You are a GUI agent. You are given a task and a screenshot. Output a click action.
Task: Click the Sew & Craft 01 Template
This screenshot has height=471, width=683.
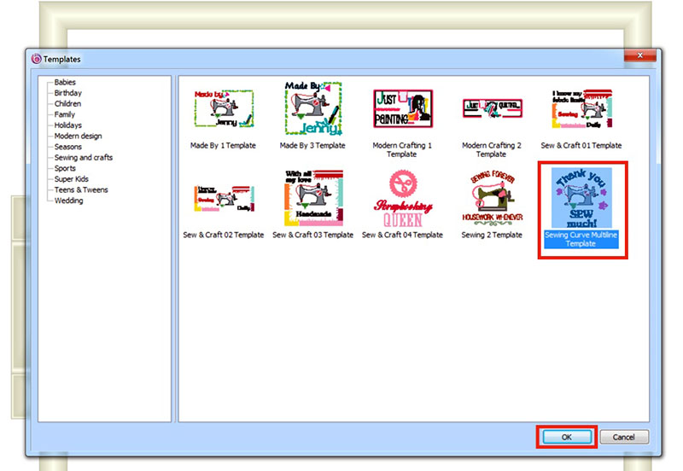click(x=581, y=110)
